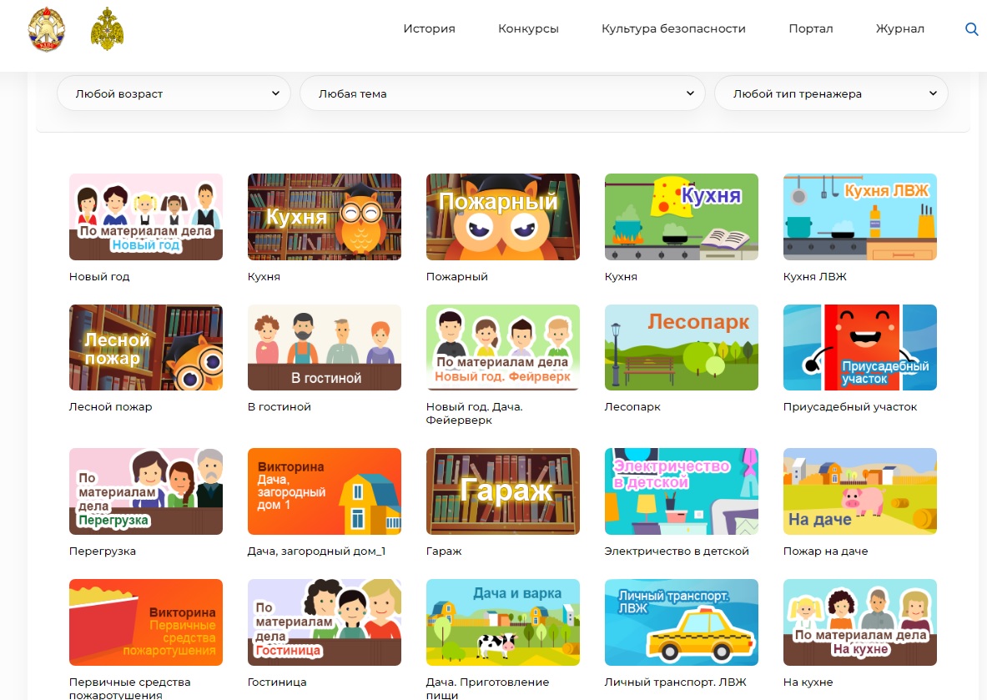Open the Любой тип тренажера dropdown
The width and height of the screenshot is (987, 700).
[831, 93]
